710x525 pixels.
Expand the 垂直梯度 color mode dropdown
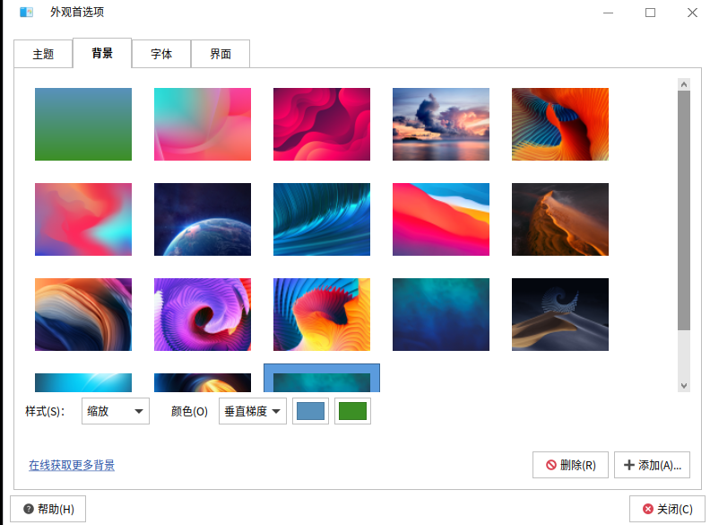pyautogui.click(x=252, y=412)
